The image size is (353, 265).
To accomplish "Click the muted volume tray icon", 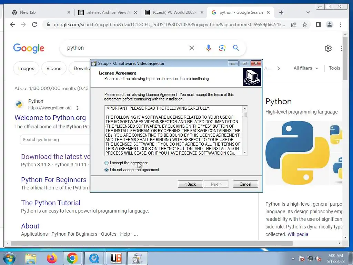I will (x=318, y=258).
